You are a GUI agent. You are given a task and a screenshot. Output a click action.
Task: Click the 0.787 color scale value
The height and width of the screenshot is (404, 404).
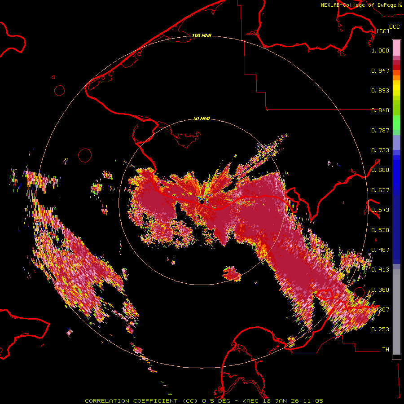point(380,130)
